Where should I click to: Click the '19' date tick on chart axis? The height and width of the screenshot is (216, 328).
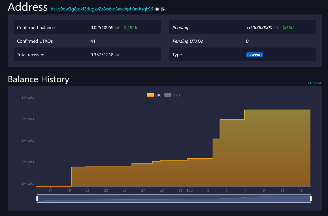tap(69, 191)
